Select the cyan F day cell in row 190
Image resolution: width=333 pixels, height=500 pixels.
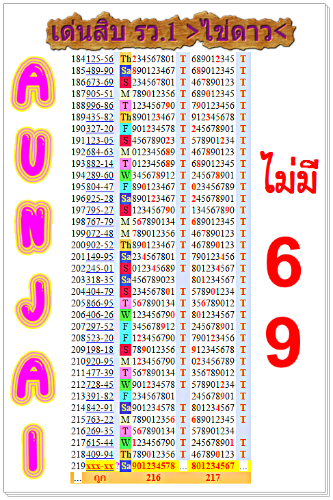[126, 129]
